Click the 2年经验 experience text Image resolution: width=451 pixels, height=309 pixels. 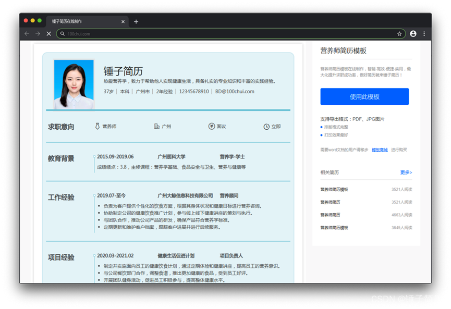click(x=164, y=91)
